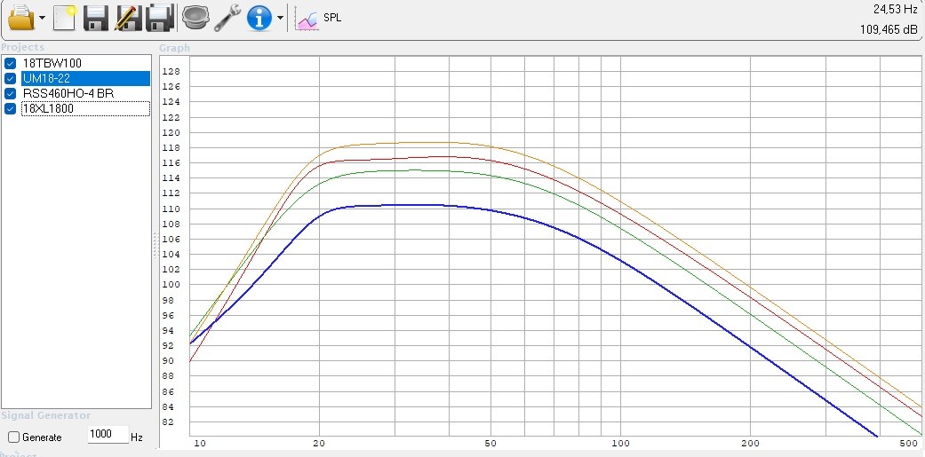Click the open project folder icon
925x457 pixels.
click(x=20, y=17)
